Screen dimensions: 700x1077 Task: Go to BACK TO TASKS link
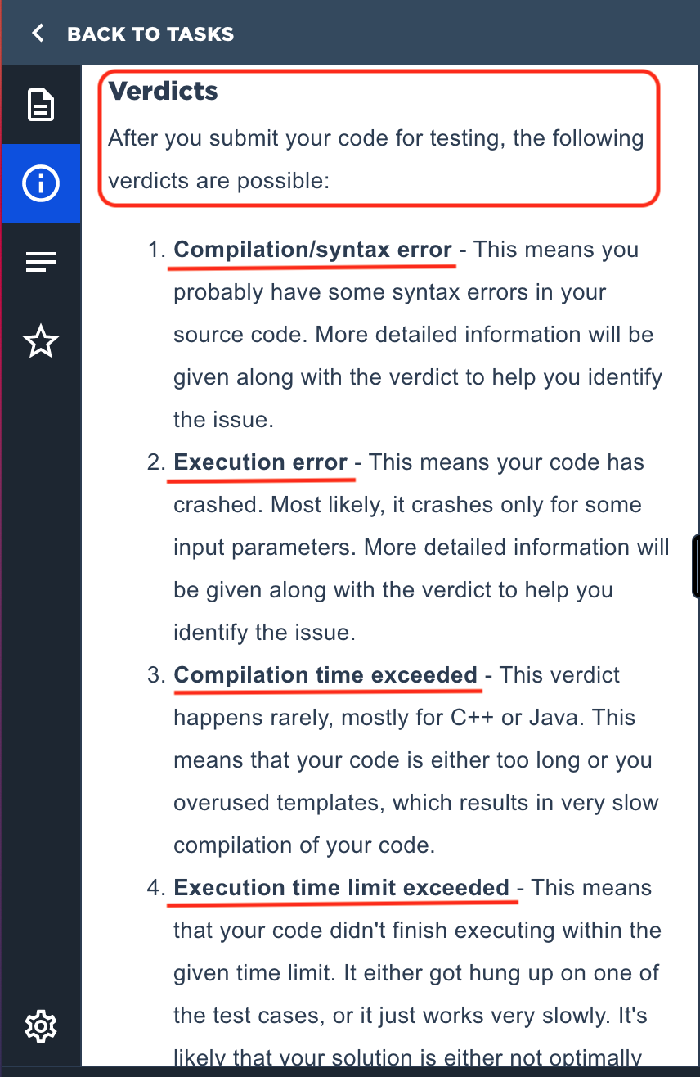pos(150,34)
